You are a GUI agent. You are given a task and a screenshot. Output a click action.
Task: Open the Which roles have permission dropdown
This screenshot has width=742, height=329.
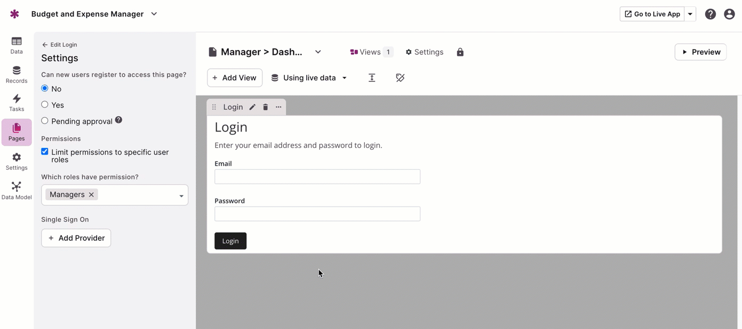(x=182, y=194)
